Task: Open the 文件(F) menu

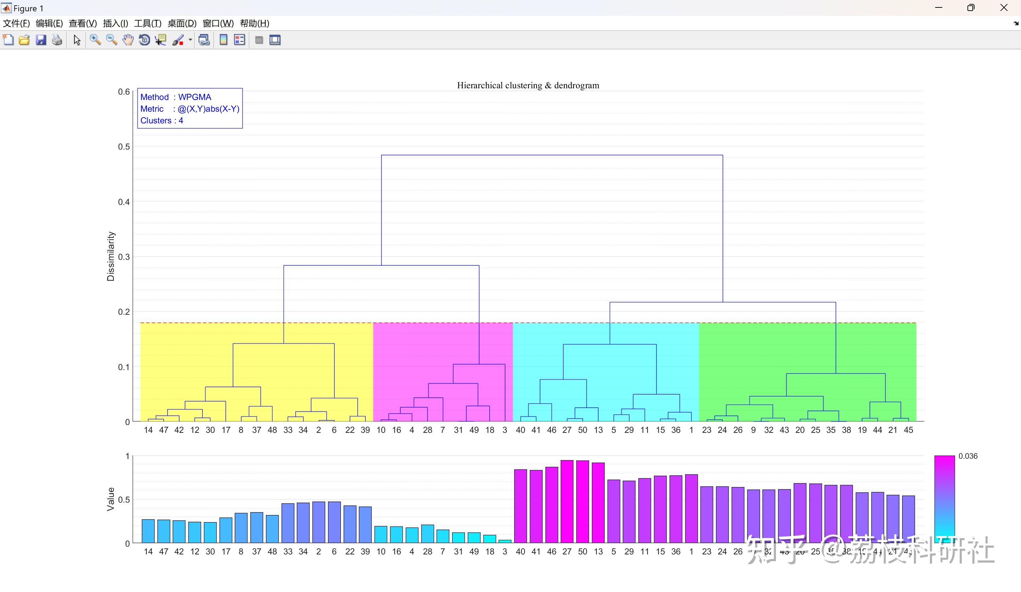Action: [x=16, y=23]
